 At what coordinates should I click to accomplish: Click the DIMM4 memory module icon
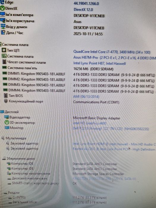(5, 90)
